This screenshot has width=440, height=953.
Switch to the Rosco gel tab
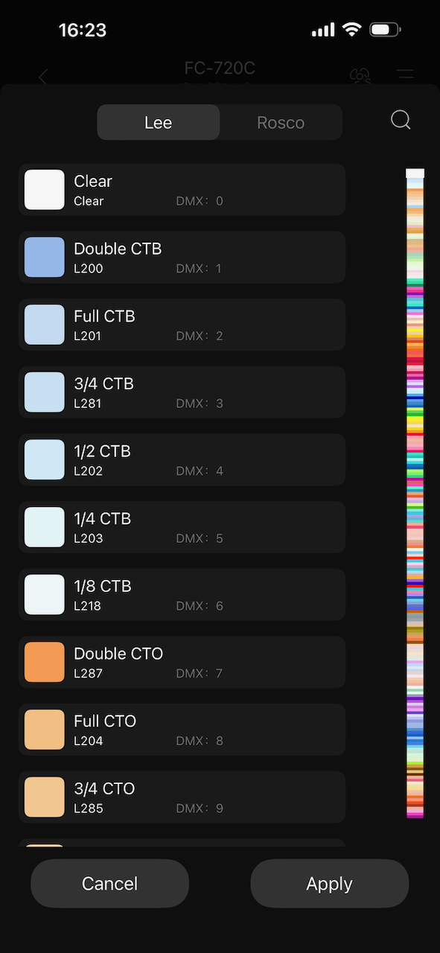pos(281,122)
